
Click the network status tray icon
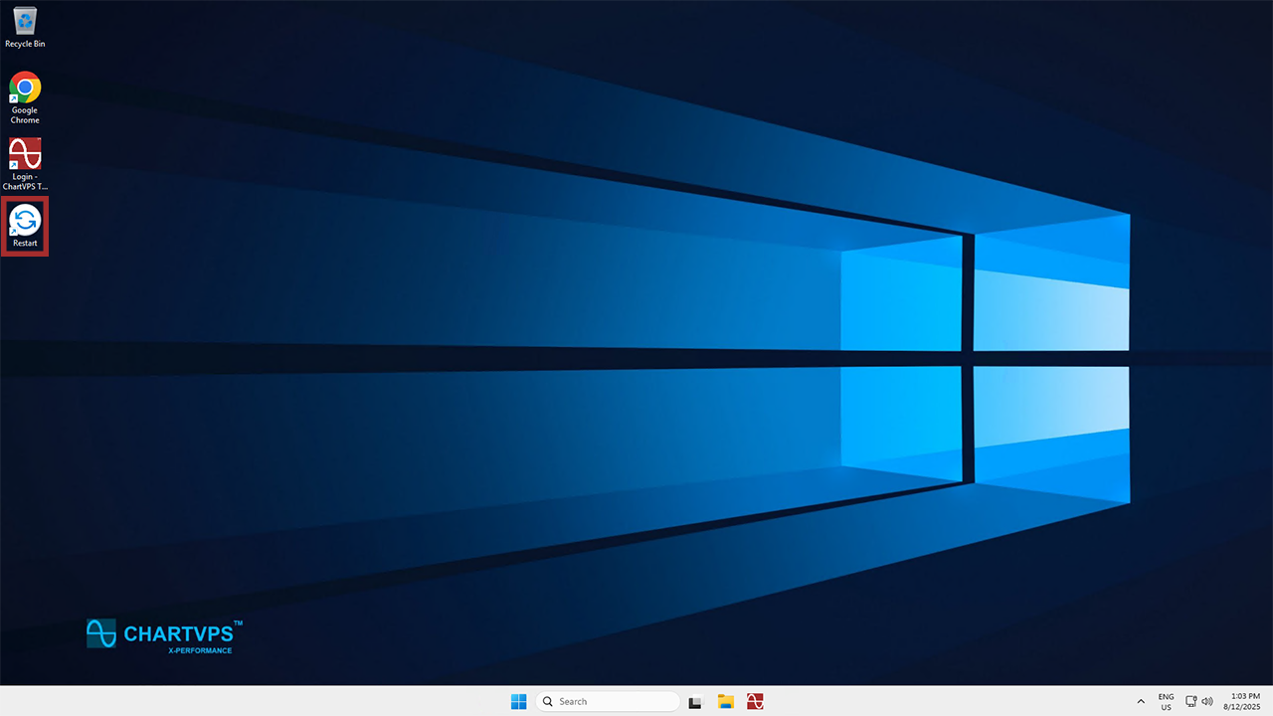pyautogui.click(x=1191, y=701)
